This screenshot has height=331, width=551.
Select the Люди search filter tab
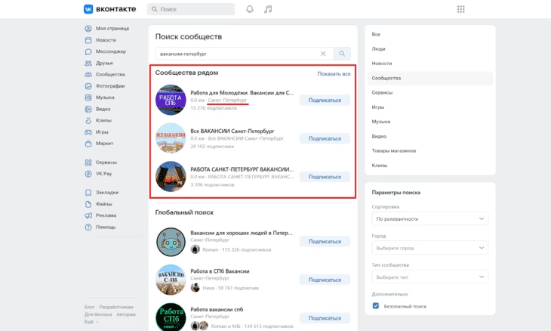click(430, 49)
